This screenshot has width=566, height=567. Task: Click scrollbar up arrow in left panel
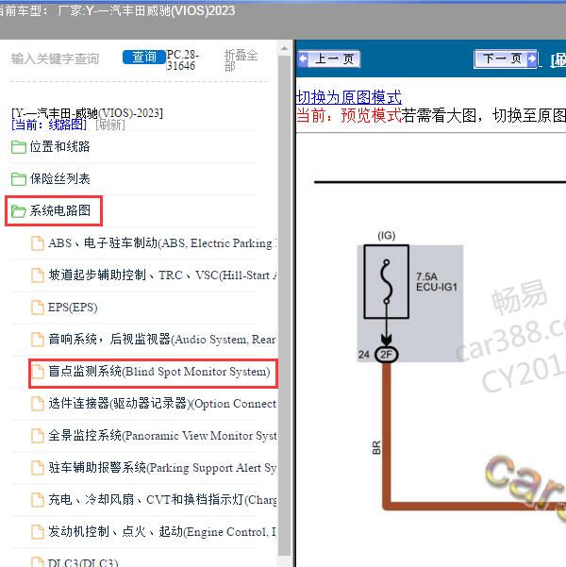click(285, 48)
